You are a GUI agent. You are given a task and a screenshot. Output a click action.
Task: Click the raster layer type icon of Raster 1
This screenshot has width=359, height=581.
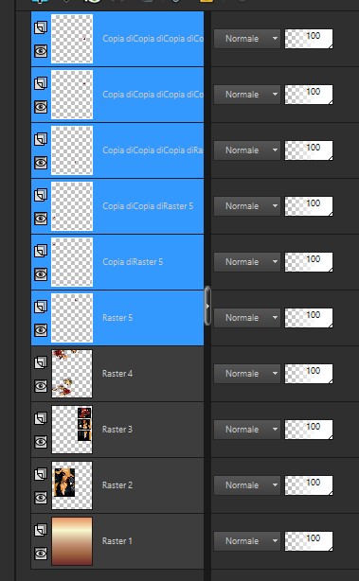[x=41, y=530]
